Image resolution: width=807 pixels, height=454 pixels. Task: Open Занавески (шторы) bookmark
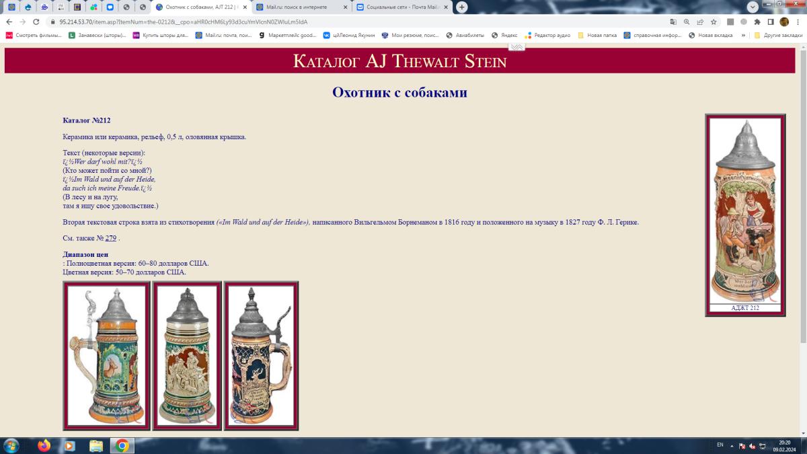(98, 35)
